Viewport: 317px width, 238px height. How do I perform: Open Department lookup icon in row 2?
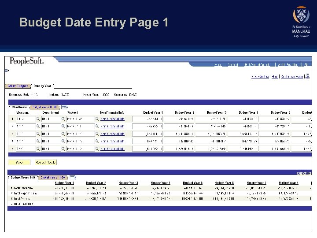click(63, 126)
